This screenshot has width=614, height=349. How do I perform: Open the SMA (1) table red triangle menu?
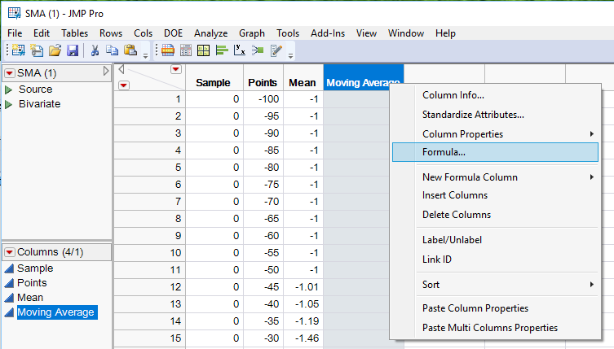(10, 73)
